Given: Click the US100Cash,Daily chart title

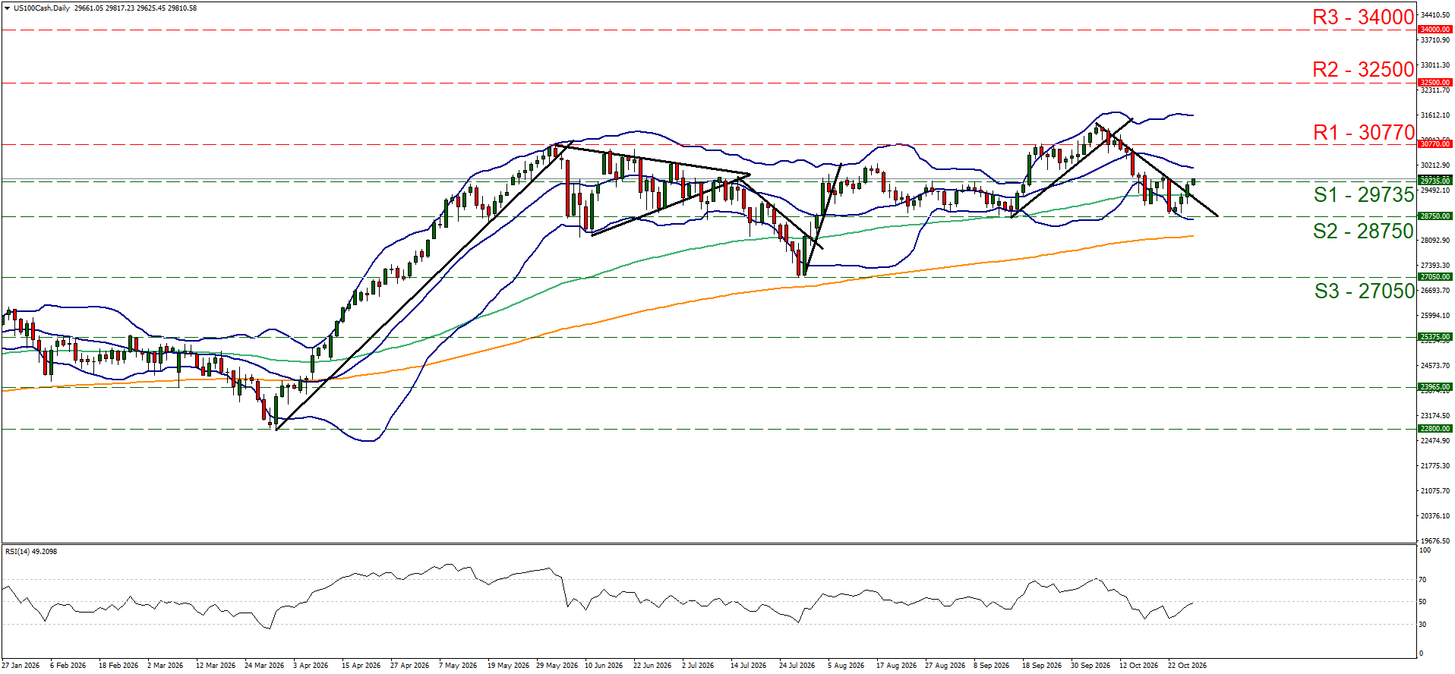Looking at the screenshot, I should 42,8.
